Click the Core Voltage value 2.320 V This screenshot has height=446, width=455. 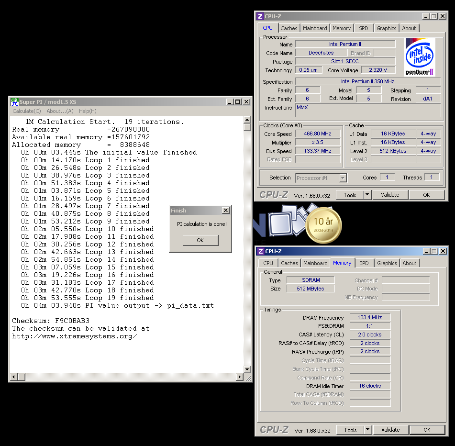tap(378, 70)
